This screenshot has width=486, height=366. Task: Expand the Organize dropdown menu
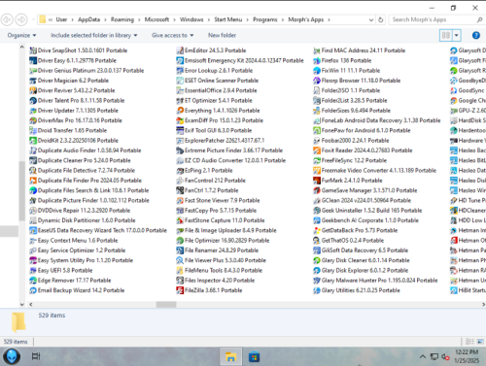pyautogui.click(x=21, y=35)
